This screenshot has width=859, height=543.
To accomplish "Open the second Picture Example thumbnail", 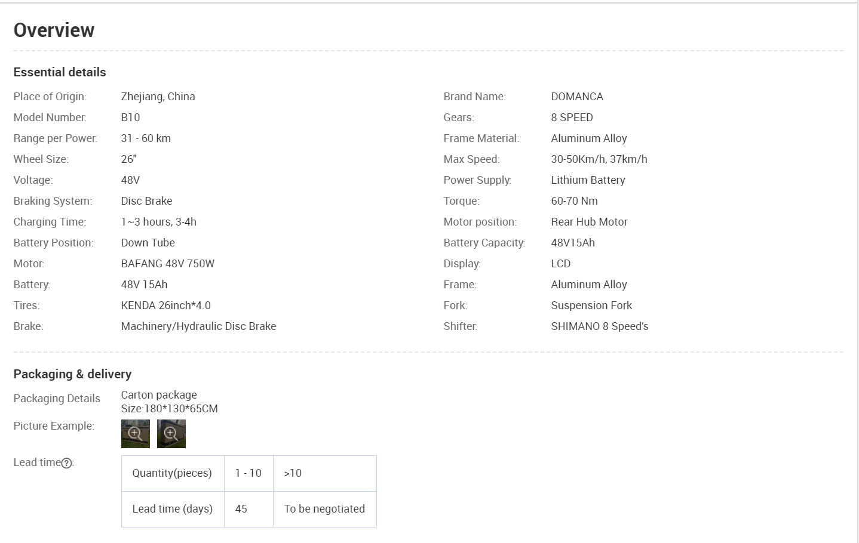I will 171,433.
